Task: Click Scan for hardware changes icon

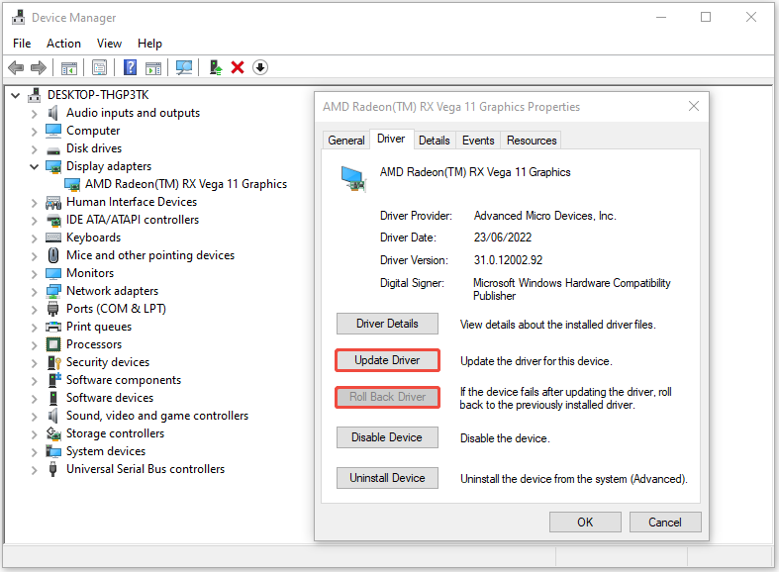Action: [183, 67]
